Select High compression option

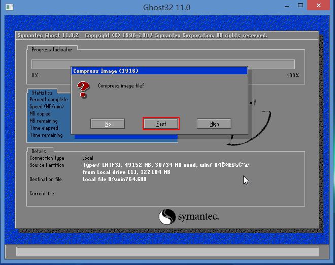point(214,124)
